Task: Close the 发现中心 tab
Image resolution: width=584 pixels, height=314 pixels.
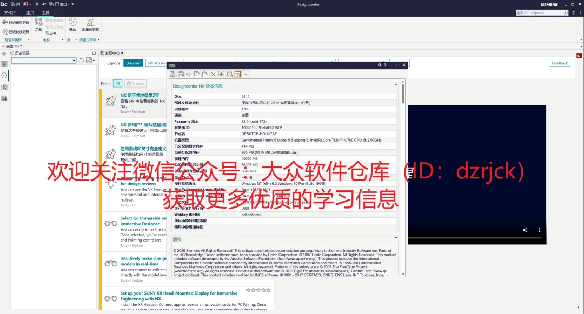Action: 122,53
